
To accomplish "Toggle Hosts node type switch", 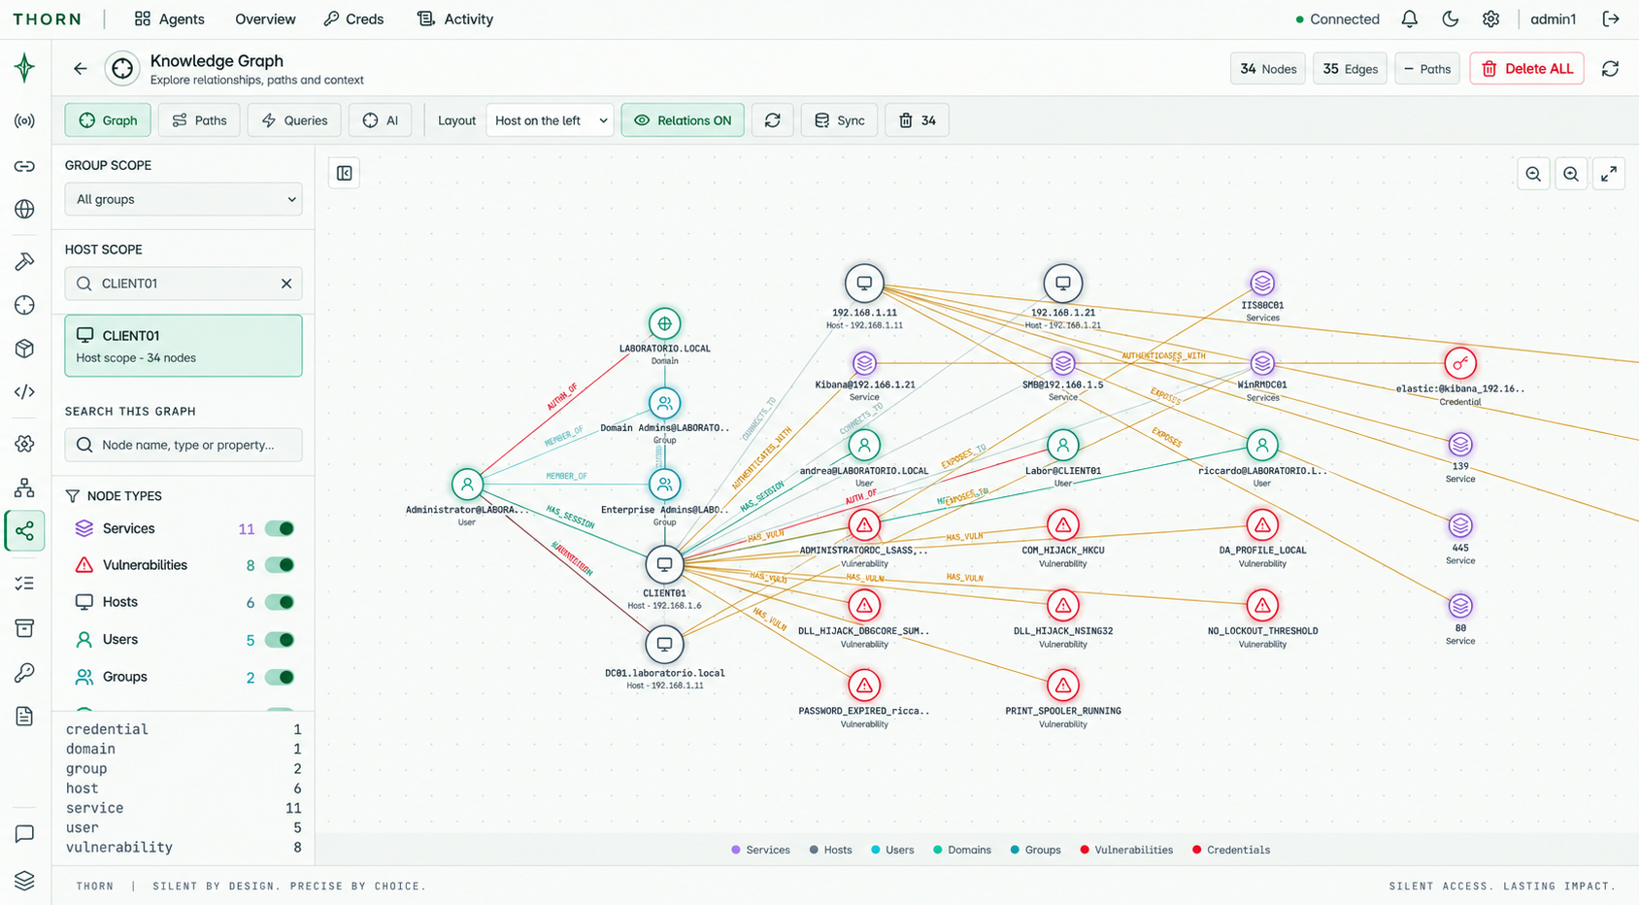I will tap(280, 602).
